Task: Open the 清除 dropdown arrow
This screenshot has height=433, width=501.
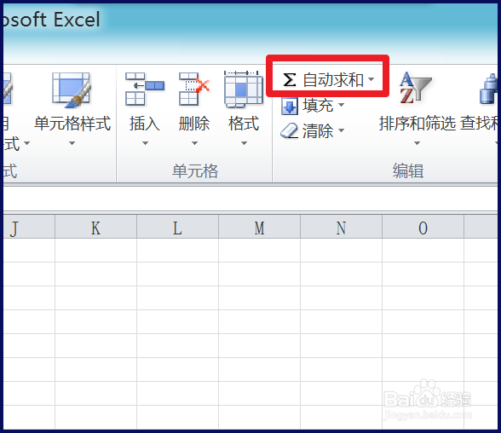Action: (x=341, y=130)
